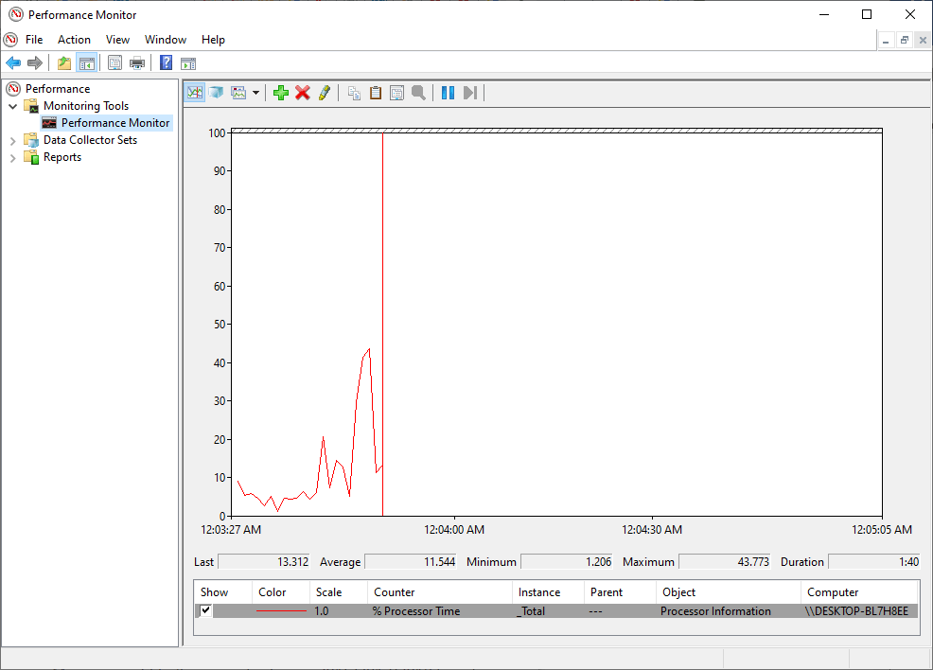Click the Maximum value field 43.773
The height and width of the screenshot is (670, 933).
pos(725,562)
